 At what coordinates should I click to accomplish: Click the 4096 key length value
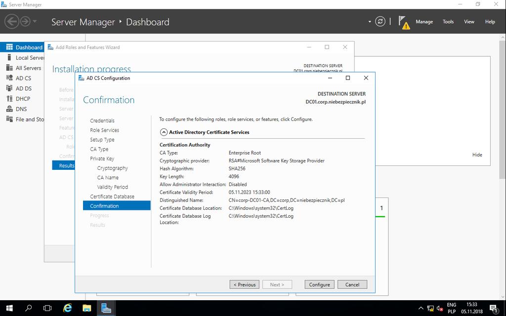[x=234, y=176]
